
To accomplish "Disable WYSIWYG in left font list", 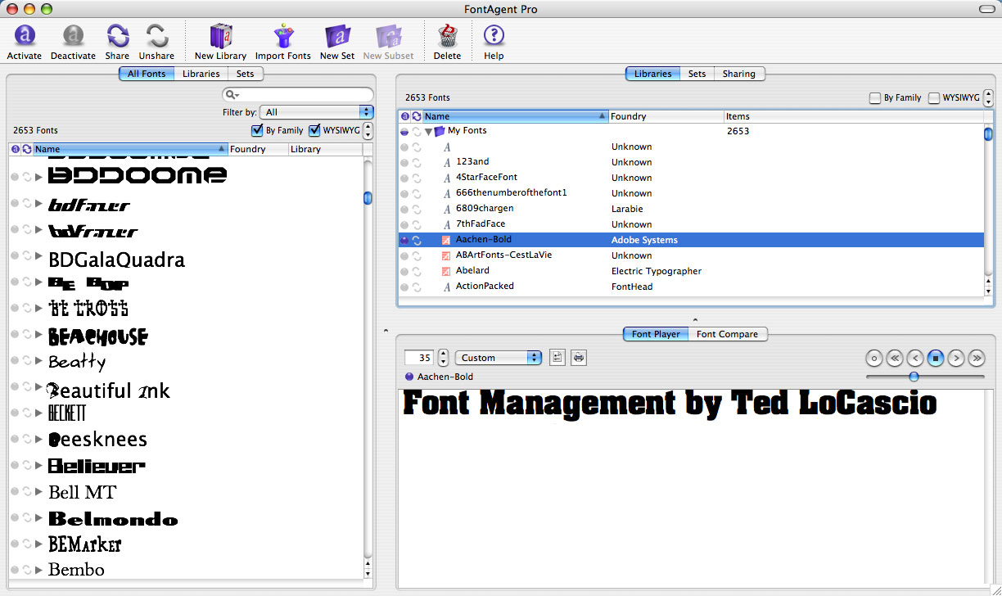I will 314,130.
